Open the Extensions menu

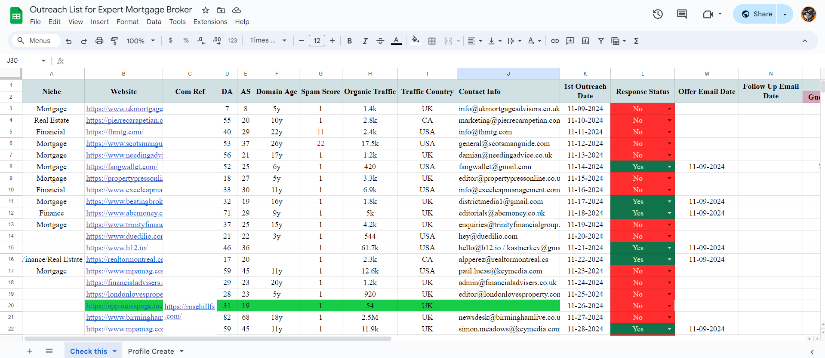pyautogui.click(x=210, y=22)
